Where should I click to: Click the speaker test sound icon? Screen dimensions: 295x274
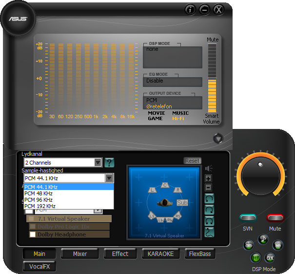pos(209,169)
